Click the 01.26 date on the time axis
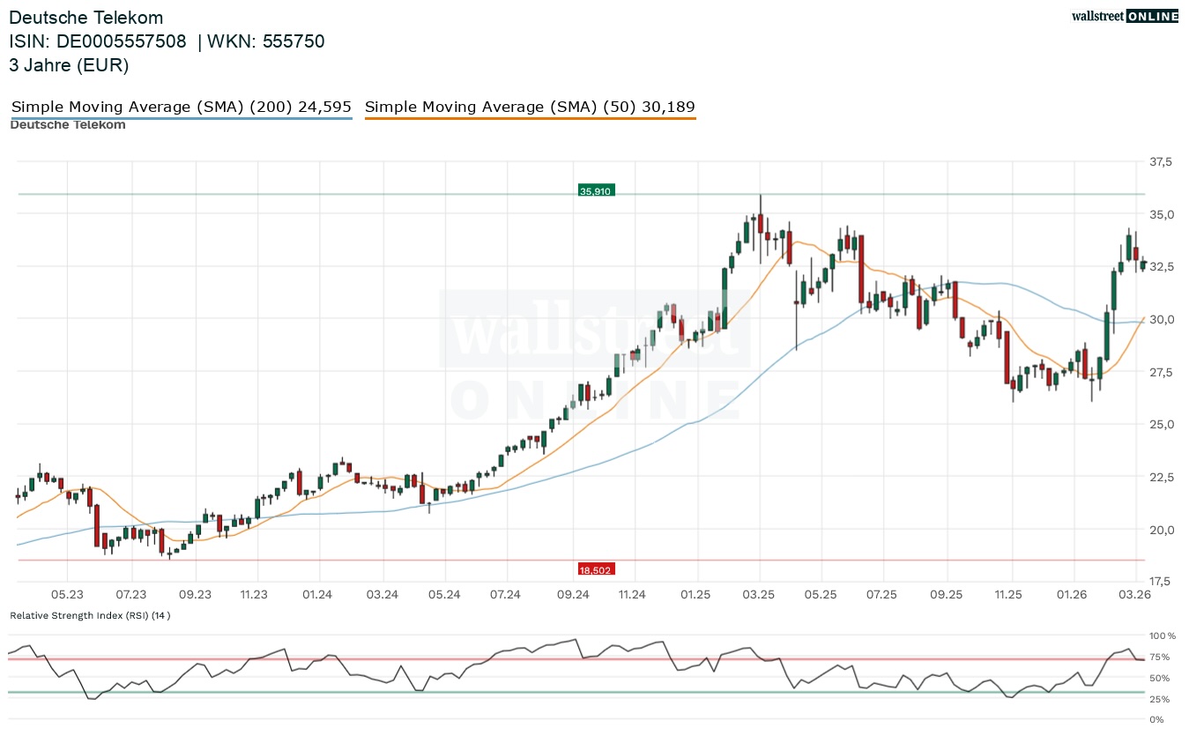Screen dimensions: 1189x743 click(x=1073, y=595)
